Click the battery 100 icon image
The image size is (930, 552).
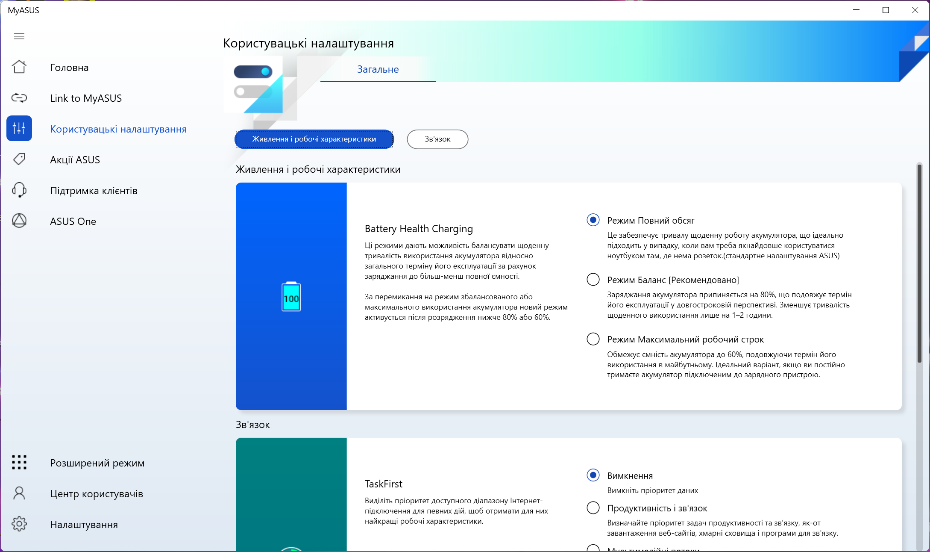pyautogui.click(x=291, y=297)
